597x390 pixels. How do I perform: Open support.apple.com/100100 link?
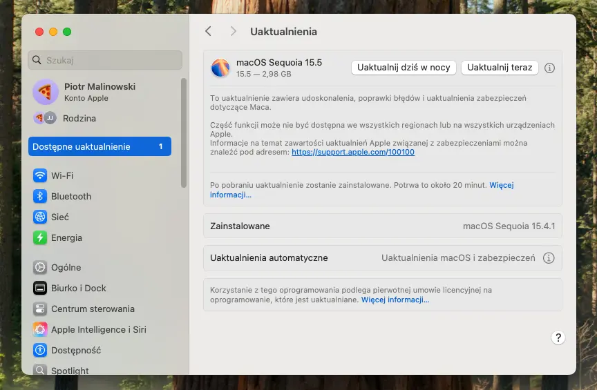click(x=353, y=152)
